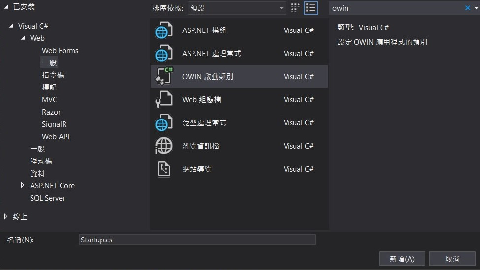Expand the ASP.NET Core node
The height and width of the screenshot is (270, 480).
[22, 185]
